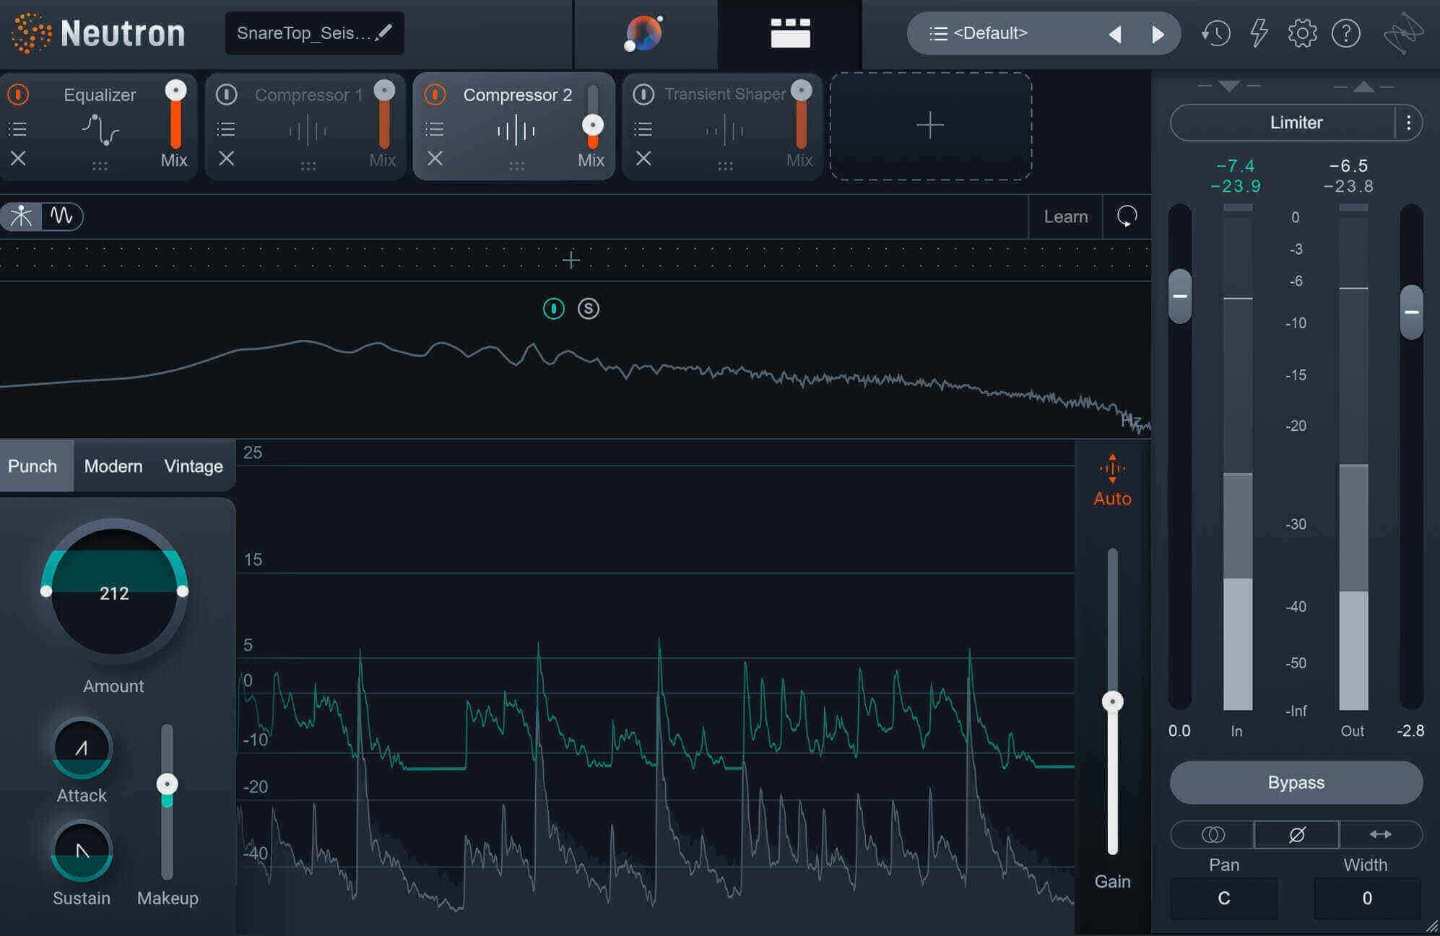The width and height of the screenshot is (1440, 936).
Task: Add a module with the plus slot
Action: pos(930,126)
